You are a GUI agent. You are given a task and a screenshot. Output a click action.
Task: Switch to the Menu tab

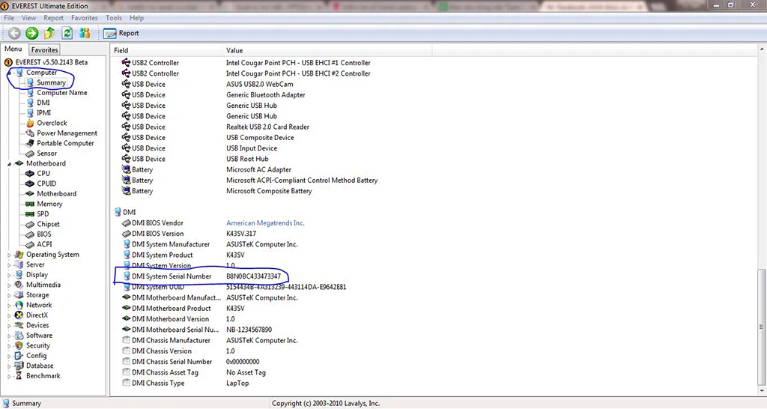tap(13, 49)
